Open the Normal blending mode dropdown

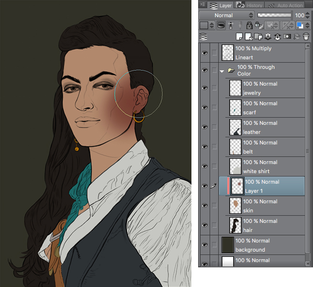coord(227,15)
